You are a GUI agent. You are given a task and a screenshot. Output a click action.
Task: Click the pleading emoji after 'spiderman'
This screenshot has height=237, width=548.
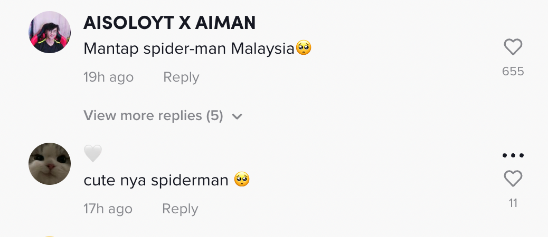(242, 179)
